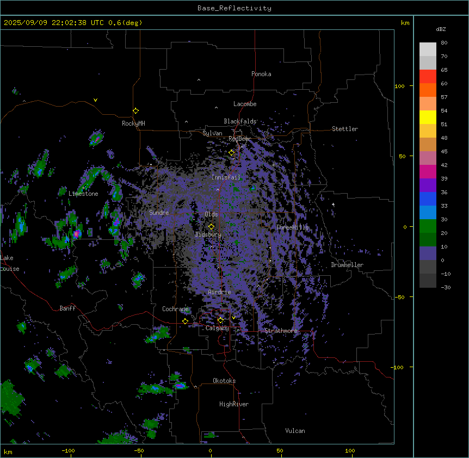Viewport: 469px width, 458px height.
Task: Click the Ponoka city label
Action: (x=261, y=74)
